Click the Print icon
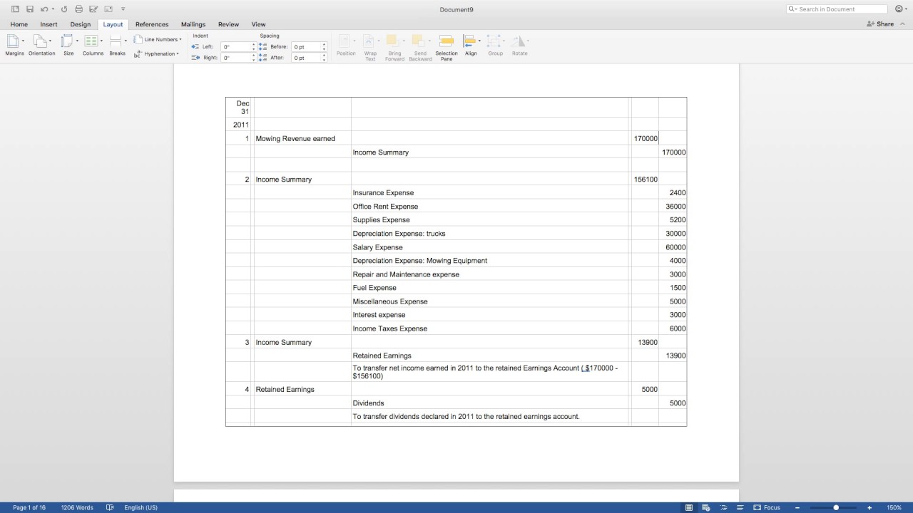The height and width of the screenshot is (513, 913). [x=78, y=9]
